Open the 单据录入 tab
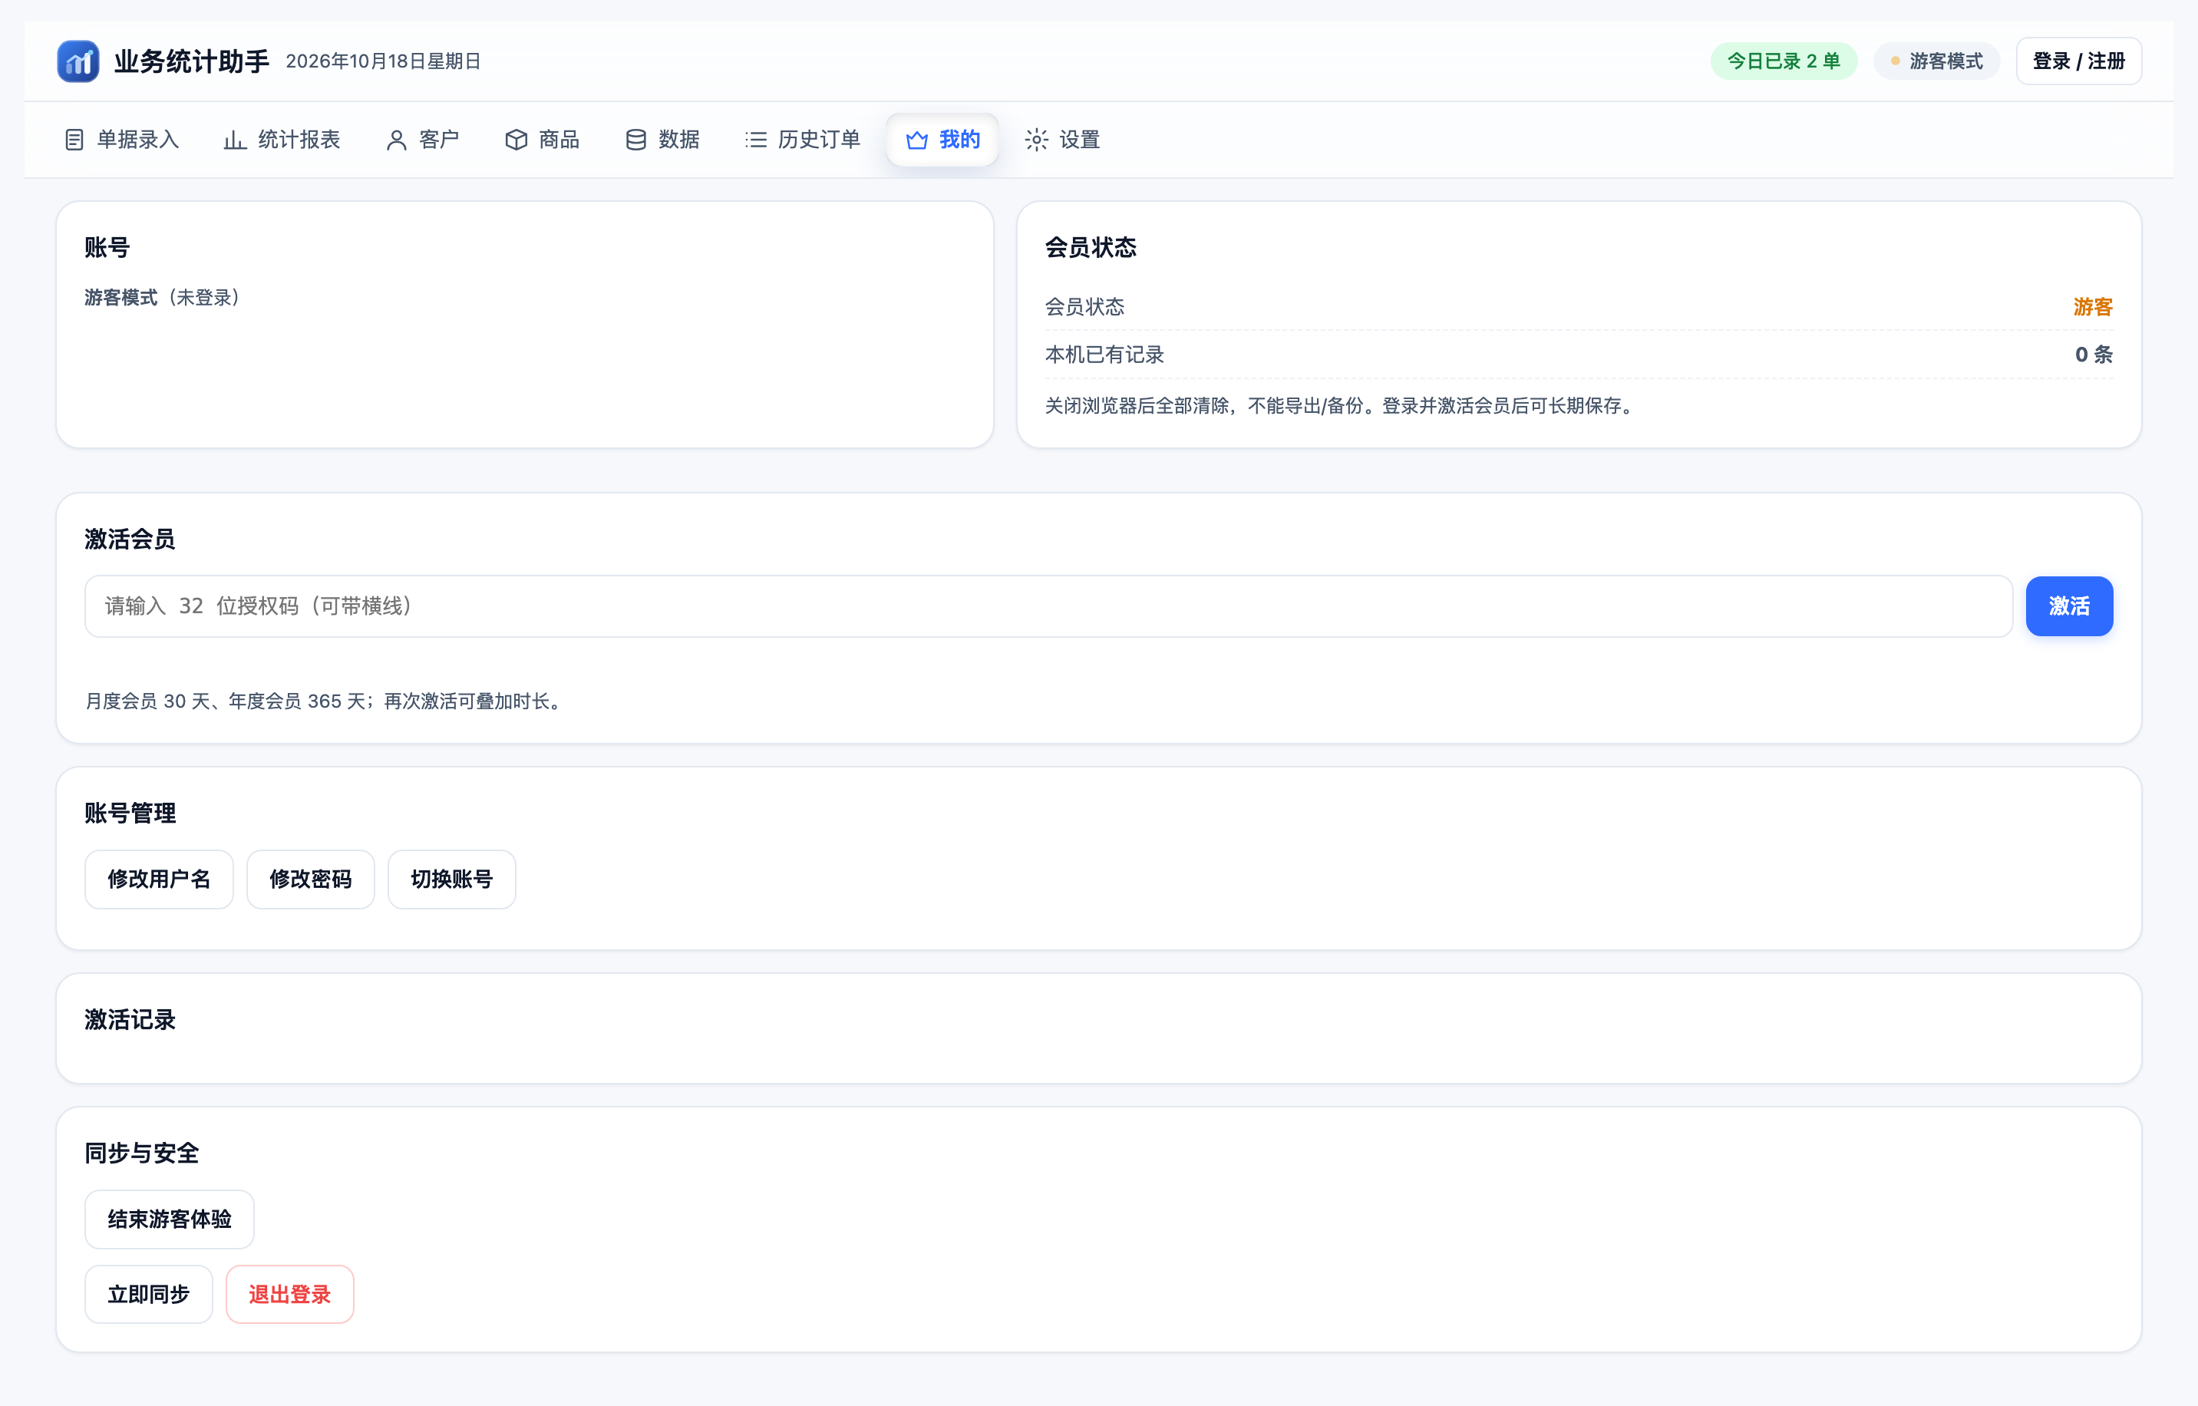This screenshot has width=2198, height=1406. pyautogui.click(x=121, y=140)
